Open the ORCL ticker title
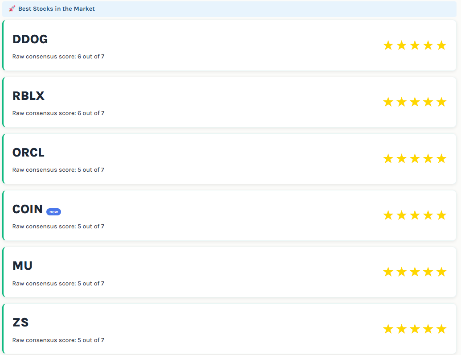This screenshot has width=461, height=355. 28,153
